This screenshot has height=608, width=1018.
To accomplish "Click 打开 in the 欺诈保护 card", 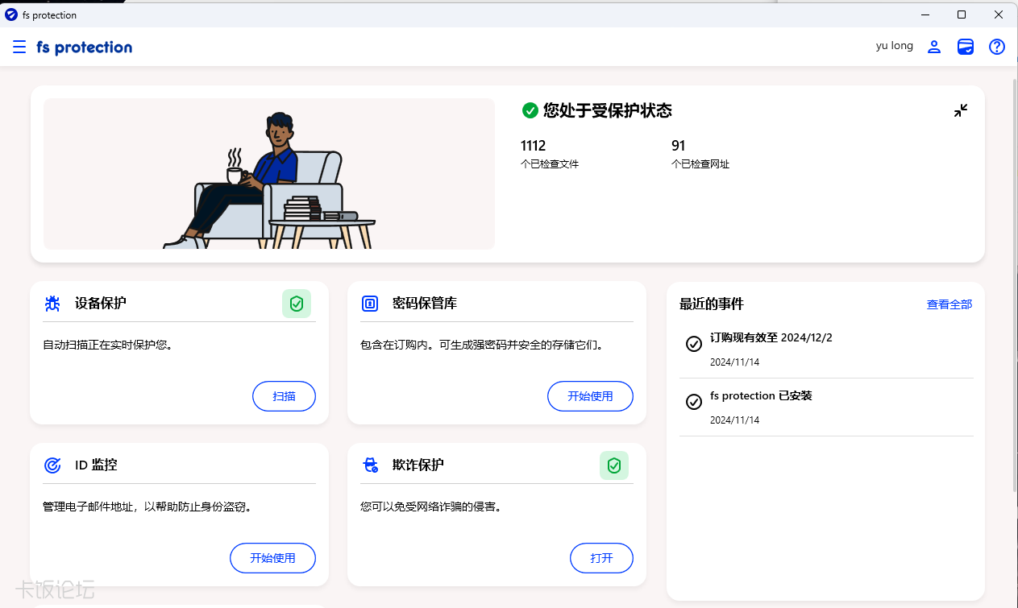I will click(x=601, y=558).
